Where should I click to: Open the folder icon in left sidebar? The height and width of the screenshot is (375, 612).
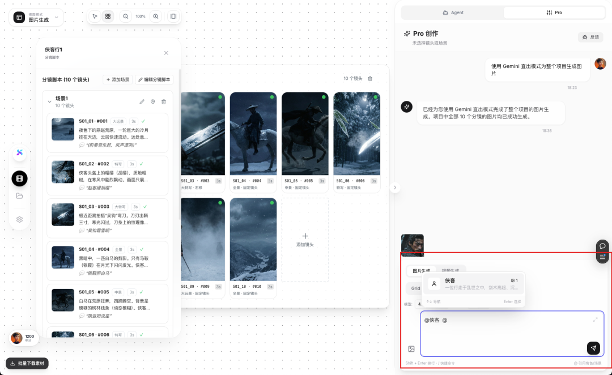pyautogui.click(x=19, y=195)
